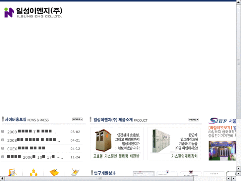The height and width of the screenshot is (181, 241).
Task: Click the horizontal scrollbar thumb
Action: tap(99, 179)
